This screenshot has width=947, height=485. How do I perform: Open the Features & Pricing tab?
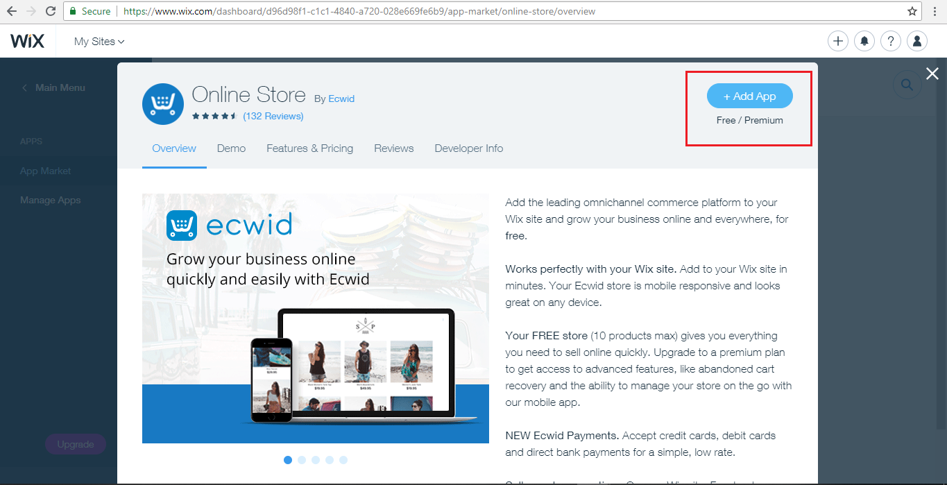309,148
